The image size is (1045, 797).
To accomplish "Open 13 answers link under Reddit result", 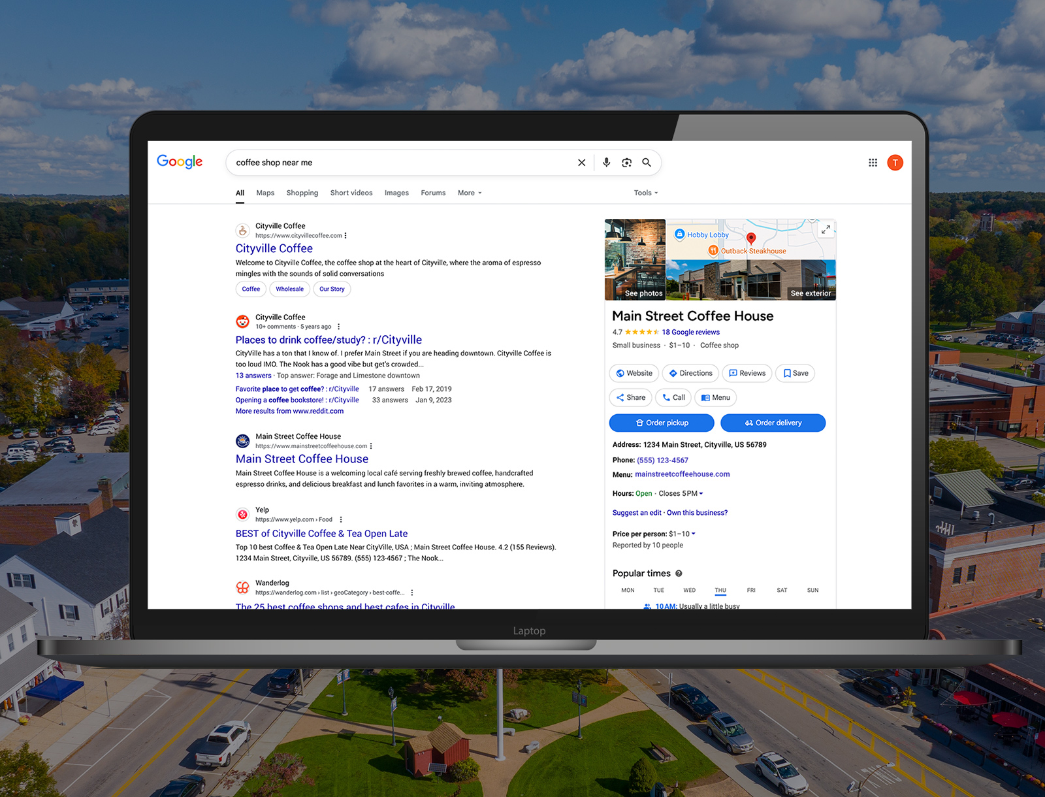I will click(x=253, y=376).
